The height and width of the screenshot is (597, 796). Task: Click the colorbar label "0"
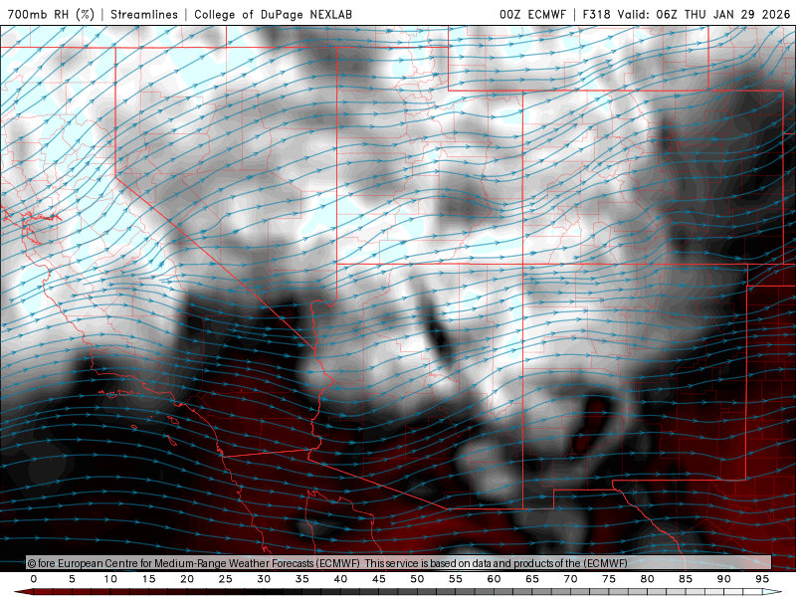pyautogui.click(x=34, y=579)
